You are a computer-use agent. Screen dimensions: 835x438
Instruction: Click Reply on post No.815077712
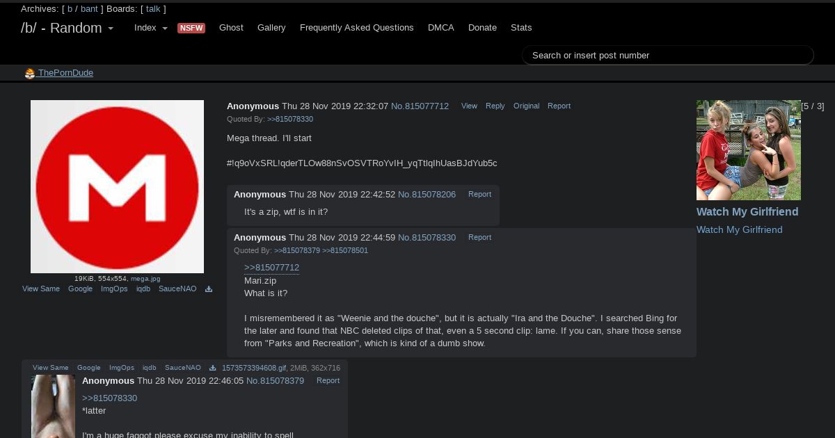(495, 106)
